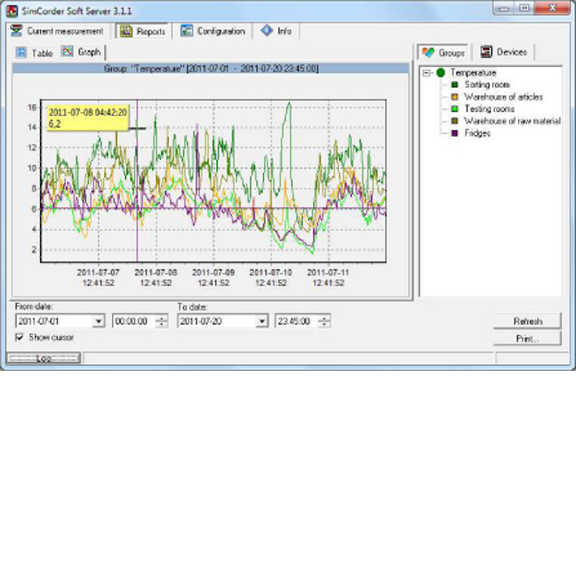Click the Table view grid icon
The width and height of the screenshot is (576, 576).
(21, 52)
